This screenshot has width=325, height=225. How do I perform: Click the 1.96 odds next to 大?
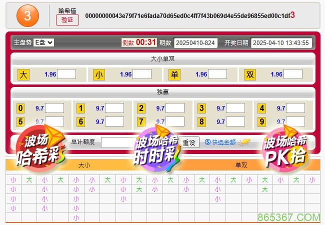coord(50,74)
